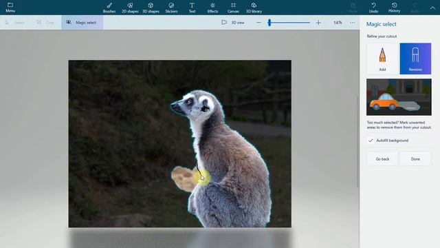Viewport: 440px width, 248px height.
Task: Select the Brushes tool
Action: click(x=109, y=8)
